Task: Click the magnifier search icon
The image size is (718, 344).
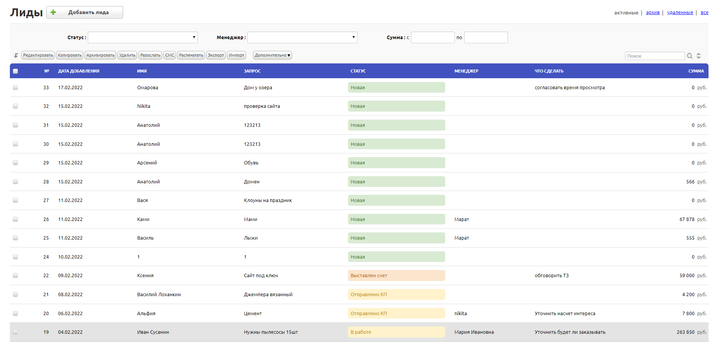Action: tap(690, 56)
